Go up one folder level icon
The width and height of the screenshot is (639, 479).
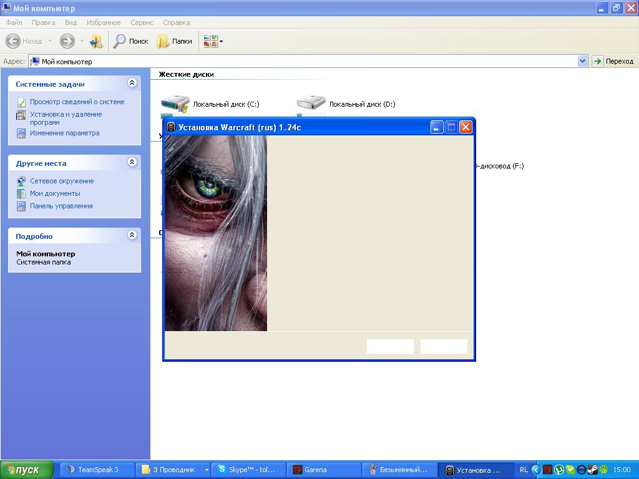click(x=96, y=41)
